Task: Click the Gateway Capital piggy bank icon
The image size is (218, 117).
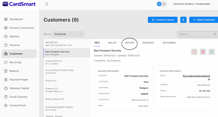Action: coord(6,88)
